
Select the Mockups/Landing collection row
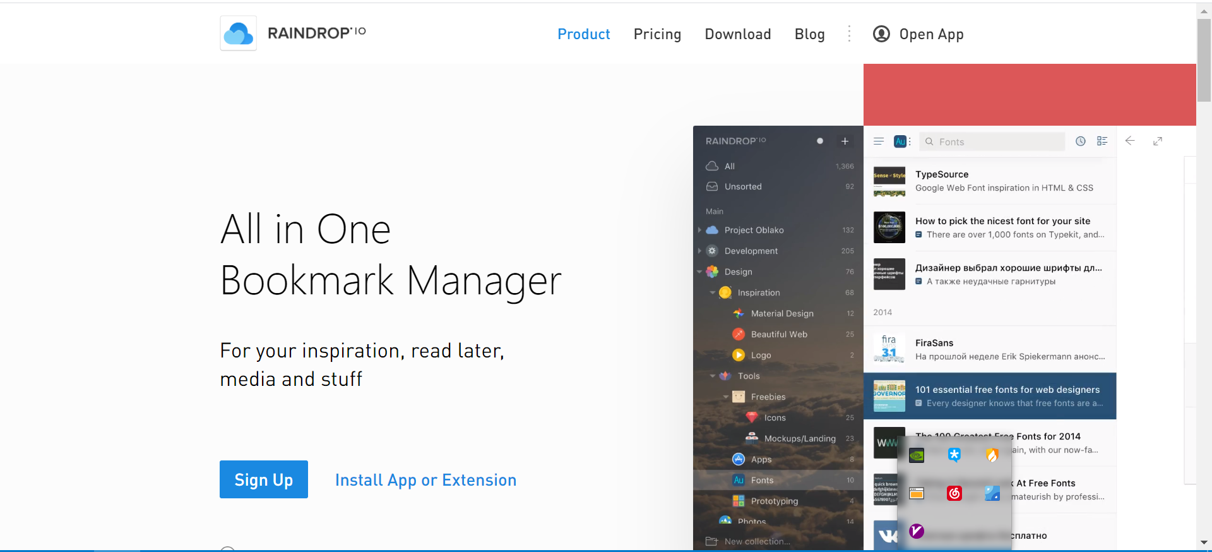[778, 438]
